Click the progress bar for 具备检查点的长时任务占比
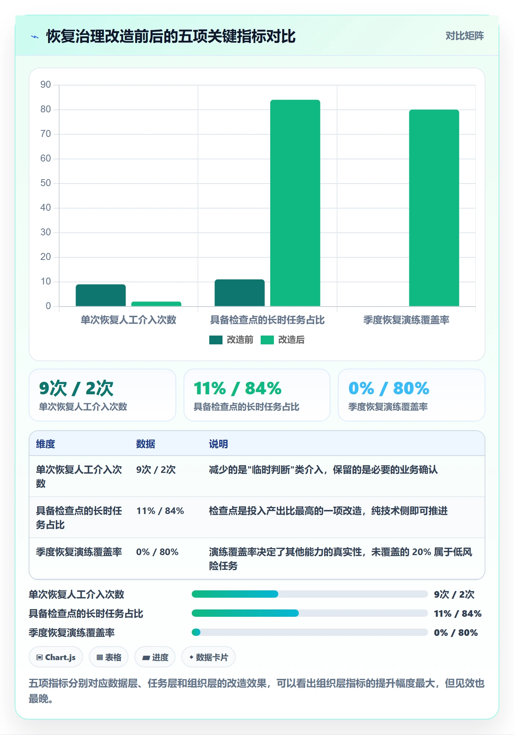The width and height of the screenshot is (514, 735). point(310,613)
